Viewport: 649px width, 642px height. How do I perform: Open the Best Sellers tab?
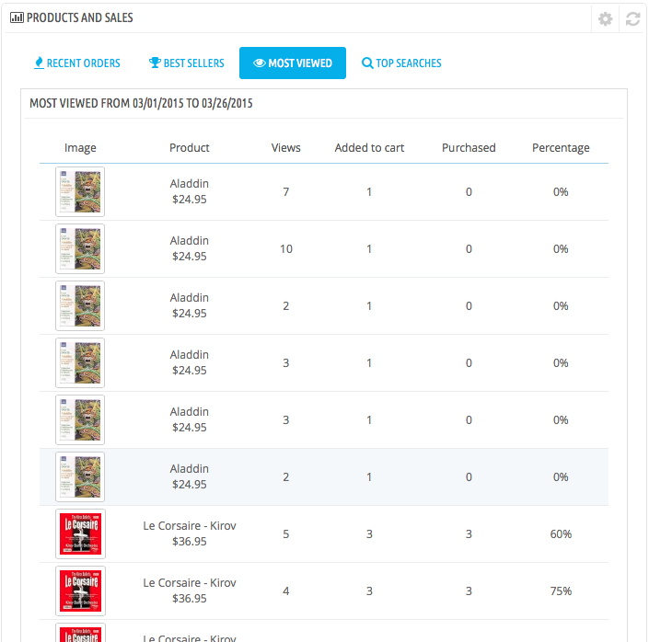coord(186,63)
